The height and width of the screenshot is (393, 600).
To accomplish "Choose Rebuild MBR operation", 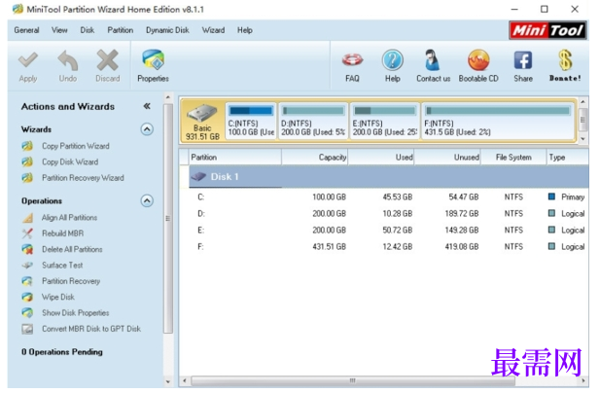I will point(63,233).
